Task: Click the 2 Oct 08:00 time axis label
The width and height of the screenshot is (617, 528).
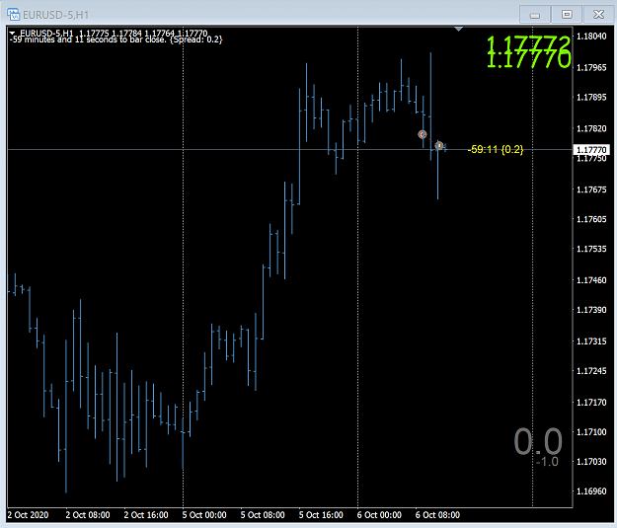Action: [x=88, y=515]
